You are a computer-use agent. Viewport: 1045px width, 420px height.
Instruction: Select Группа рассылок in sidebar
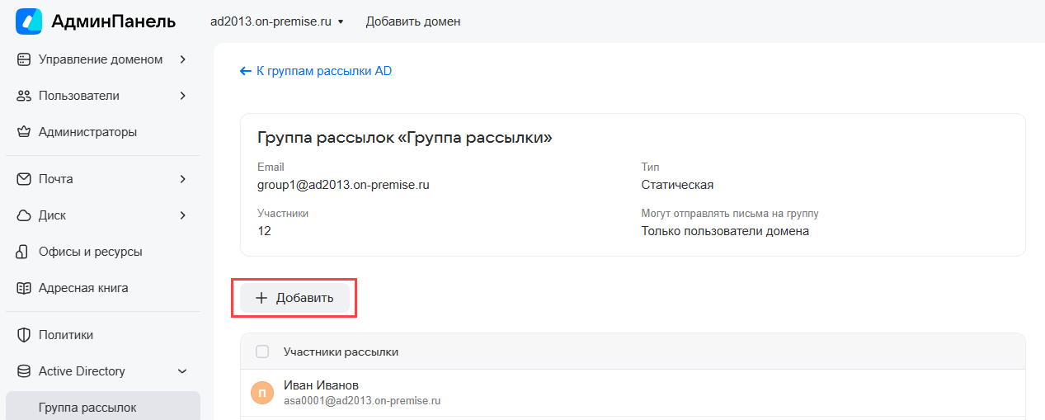click(87, 408)
